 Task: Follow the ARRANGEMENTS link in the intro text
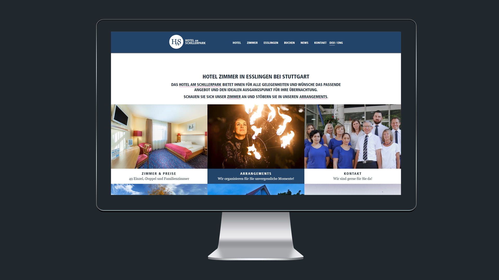(x=313, y=97)
